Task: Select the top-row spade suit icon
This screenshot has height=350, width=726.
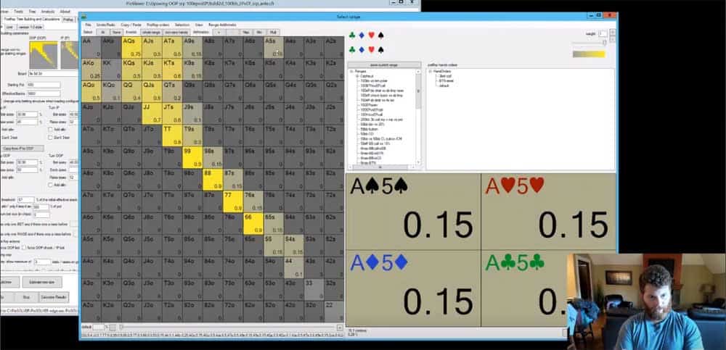Action: pos(380,35)
